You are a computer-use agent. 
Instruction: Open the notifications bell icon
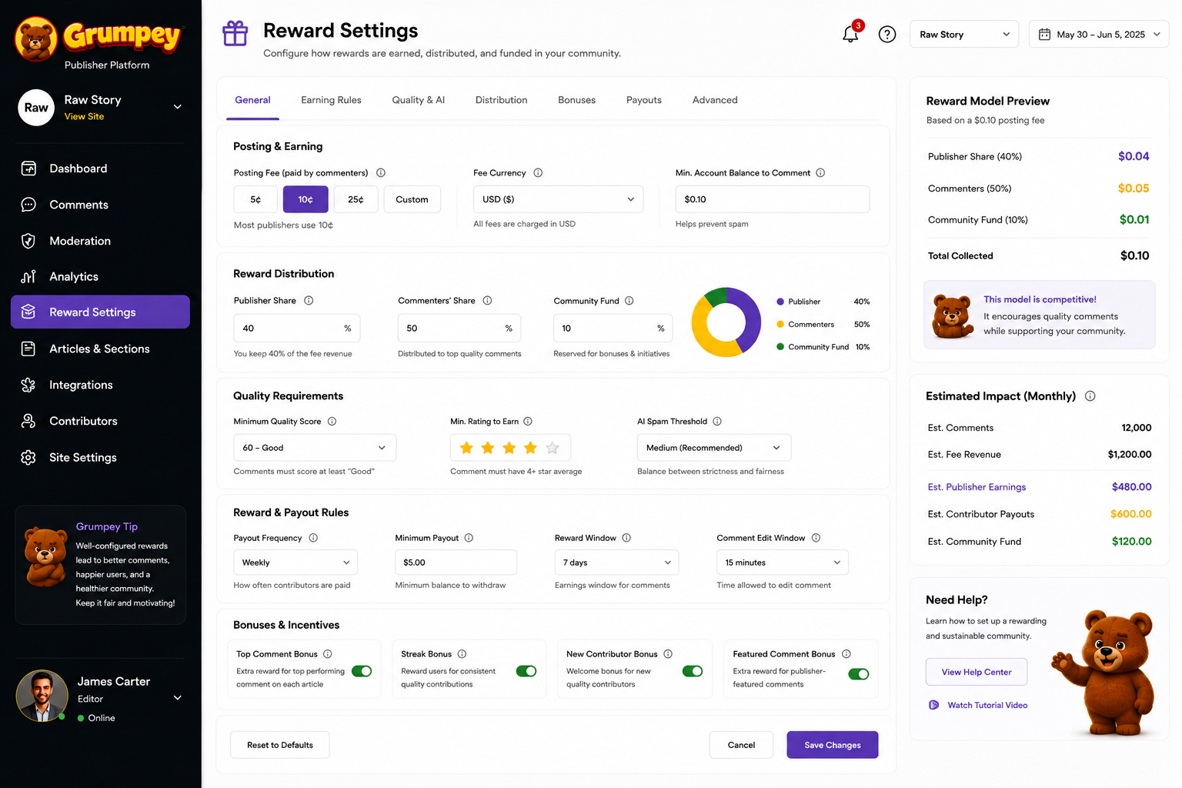point(850,34)
